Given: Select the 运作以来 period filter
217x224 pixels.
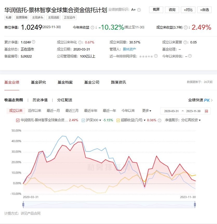Looking at the screenshot, I should 35,111.
